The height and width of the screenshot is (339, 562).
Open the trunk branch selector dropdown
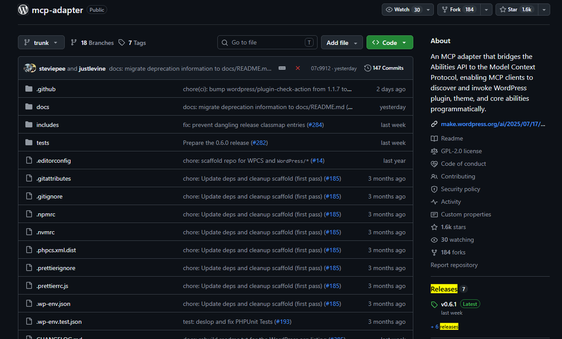pos(41,42)
